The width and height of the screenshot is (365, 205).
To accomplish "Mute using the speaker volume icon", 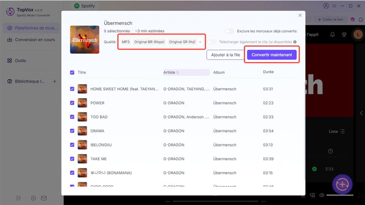I will (322, 195).
